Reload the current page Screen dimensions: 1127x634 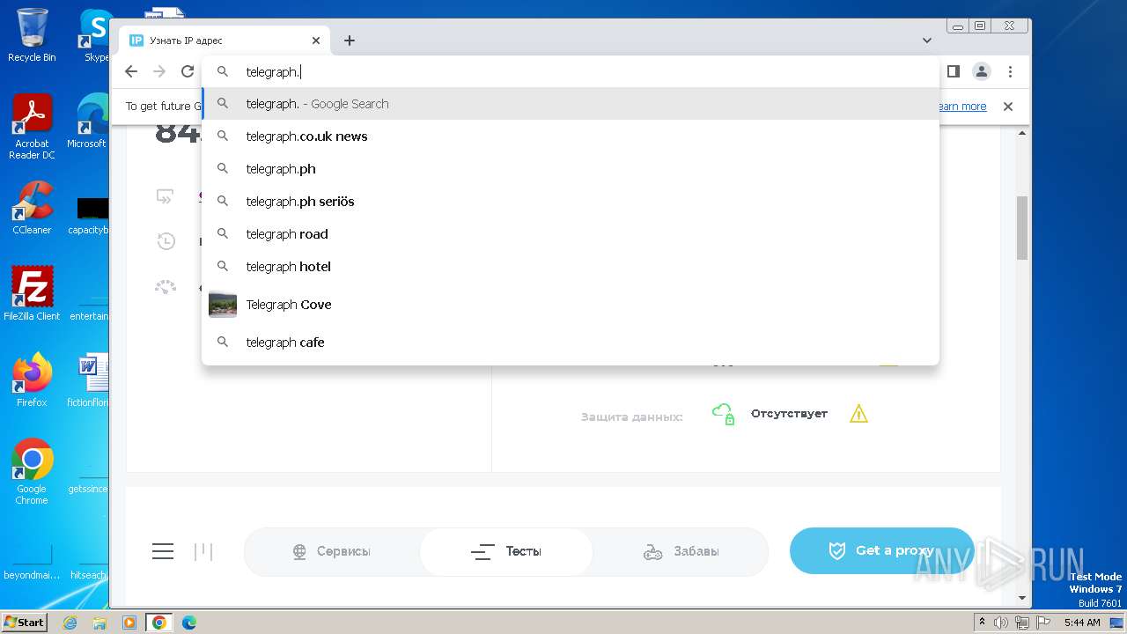coord(188,71)
